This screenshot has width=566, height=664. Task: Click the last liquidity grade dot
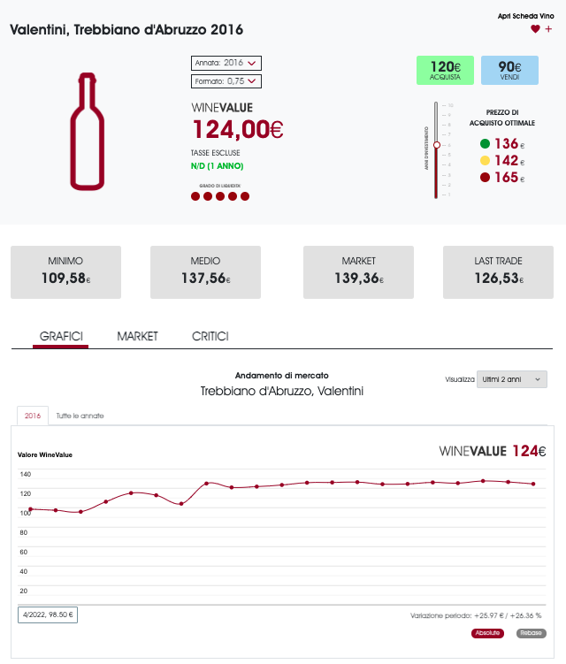pyautogui.click(x=245, y=196)
